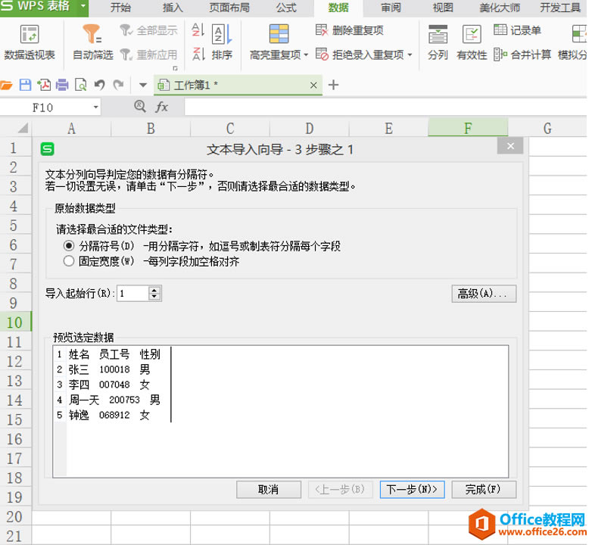Open filter group dialog launcher
The width and height of the screenshot is (592, 545).
(x=175, y=68)
